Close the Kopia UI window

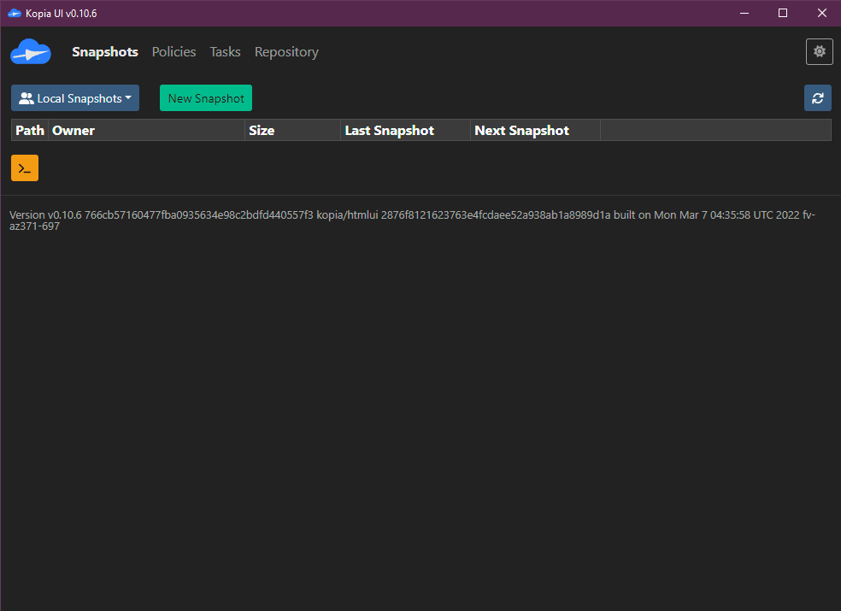point(821,13)
